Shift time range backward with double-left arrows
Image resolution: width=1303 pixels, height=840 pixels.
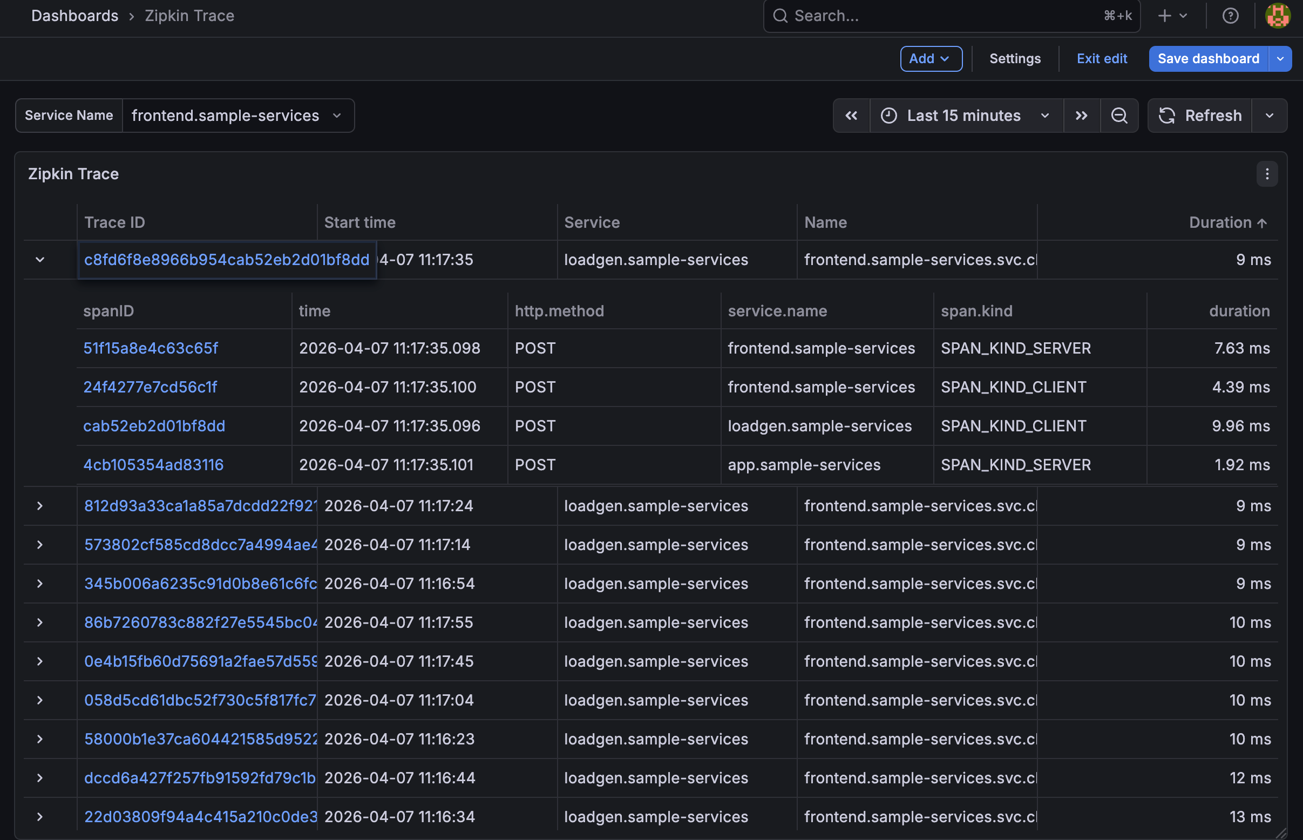click(851, 116)
